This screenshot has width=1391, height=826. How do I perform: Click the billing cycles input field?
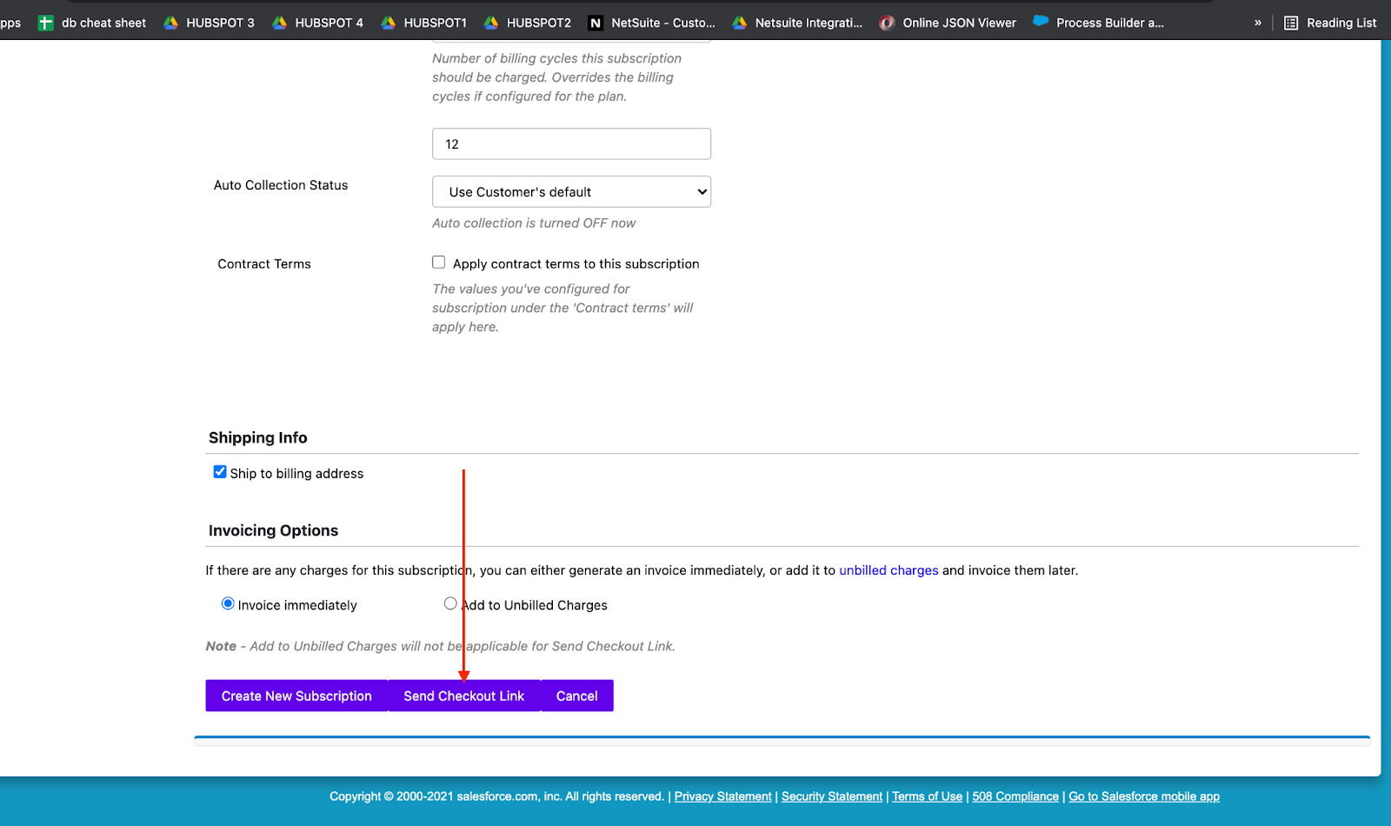click(x=571, y=144)
